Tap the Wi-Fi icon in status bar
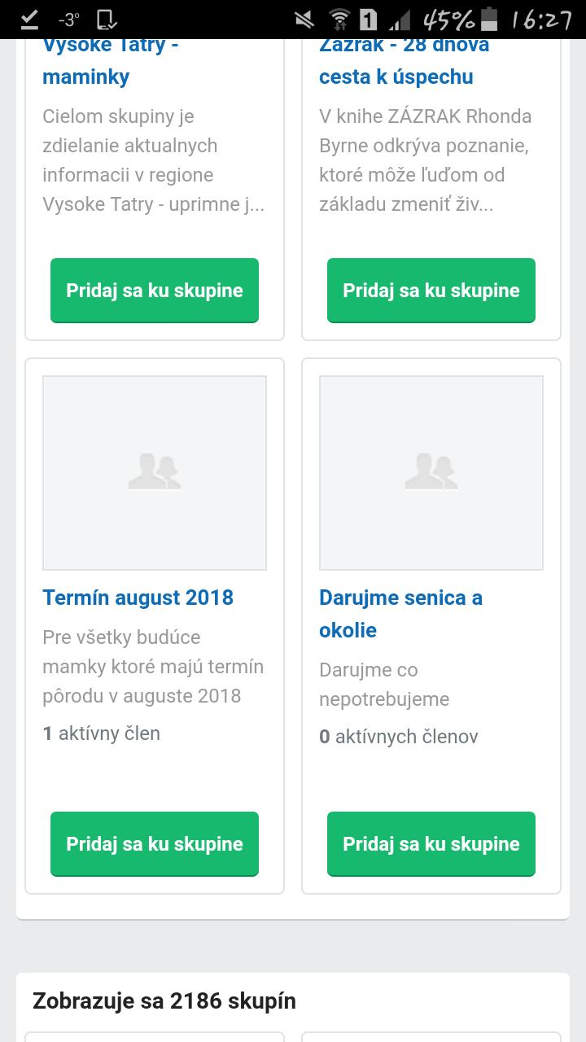The height and width of the screenshot is (1042, 586). click(x=339, y=19)
